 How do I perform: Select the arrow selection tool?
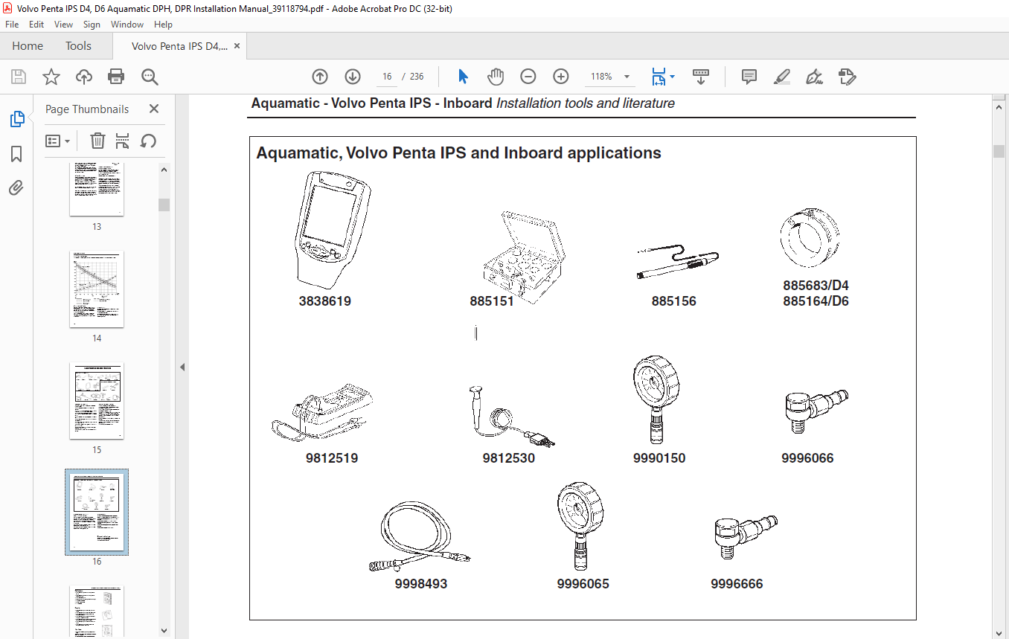464,77
